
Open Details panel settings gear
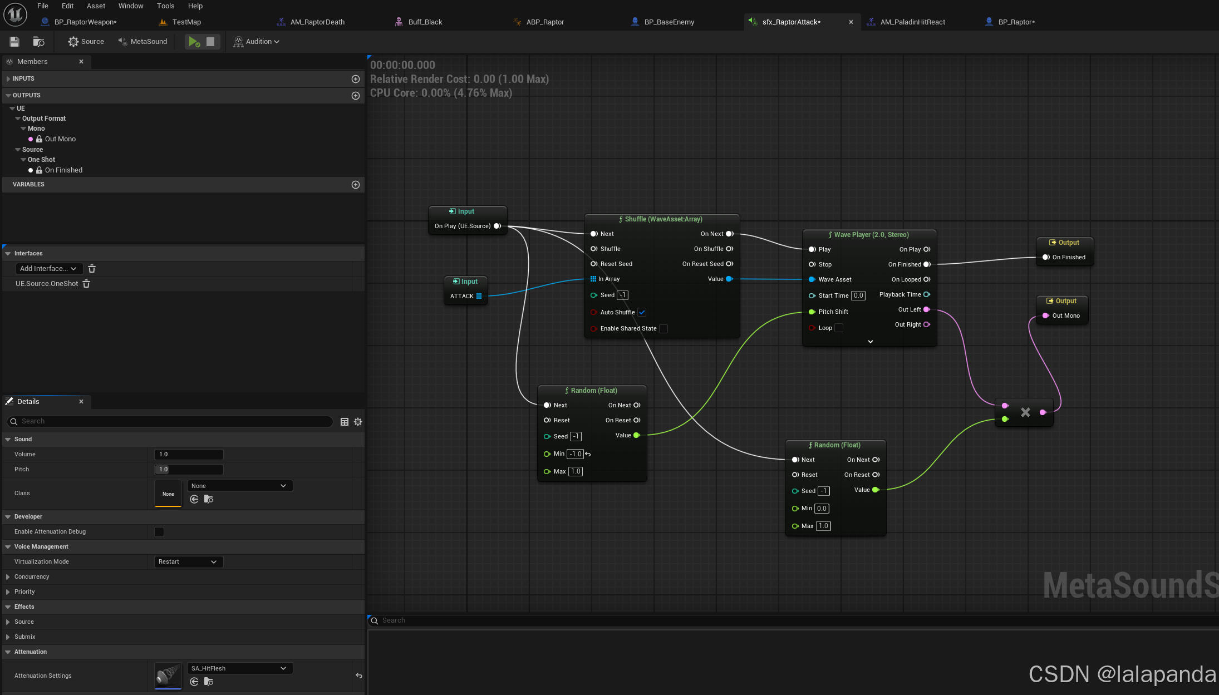click(x=358, y=422)
